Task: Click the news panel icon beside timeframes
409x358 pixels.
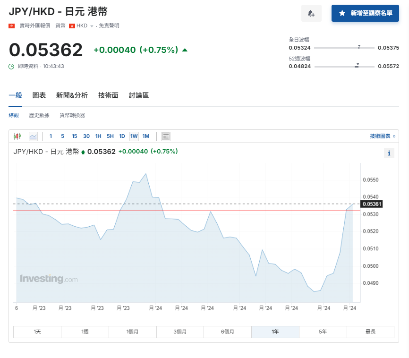Action: [x=166, y=136]
